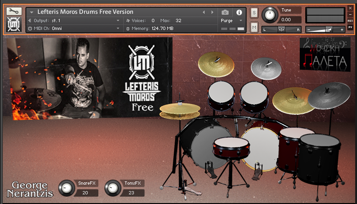Show instrument info with the i icon
Screen dimensions: 357x204
tap(239, 12)
